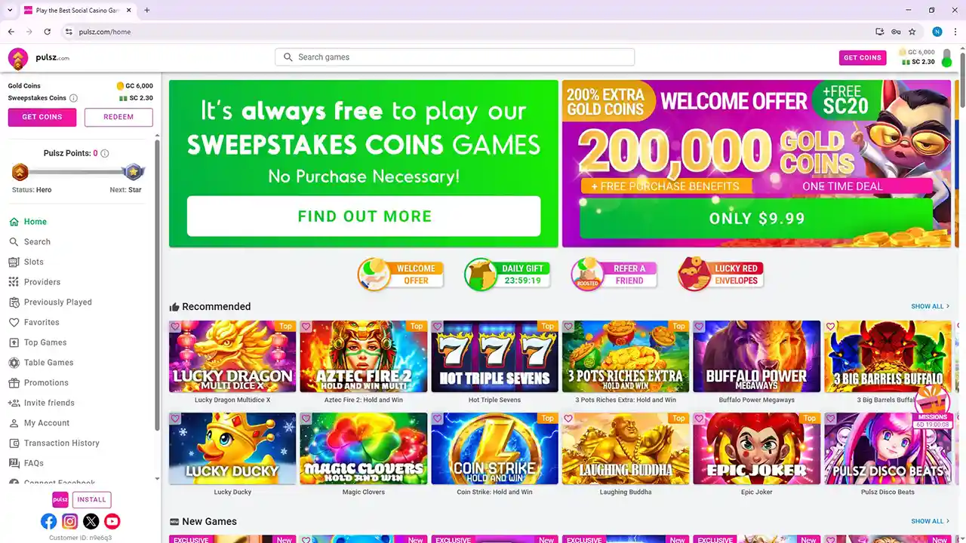Open the Pulsz YouTube icon
Image resolution: width=966 pixels, height=543 pixels.
[112, 521]
